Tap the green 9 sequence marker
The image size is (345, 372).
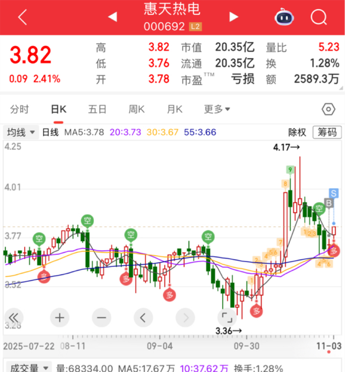coord(290,170)
